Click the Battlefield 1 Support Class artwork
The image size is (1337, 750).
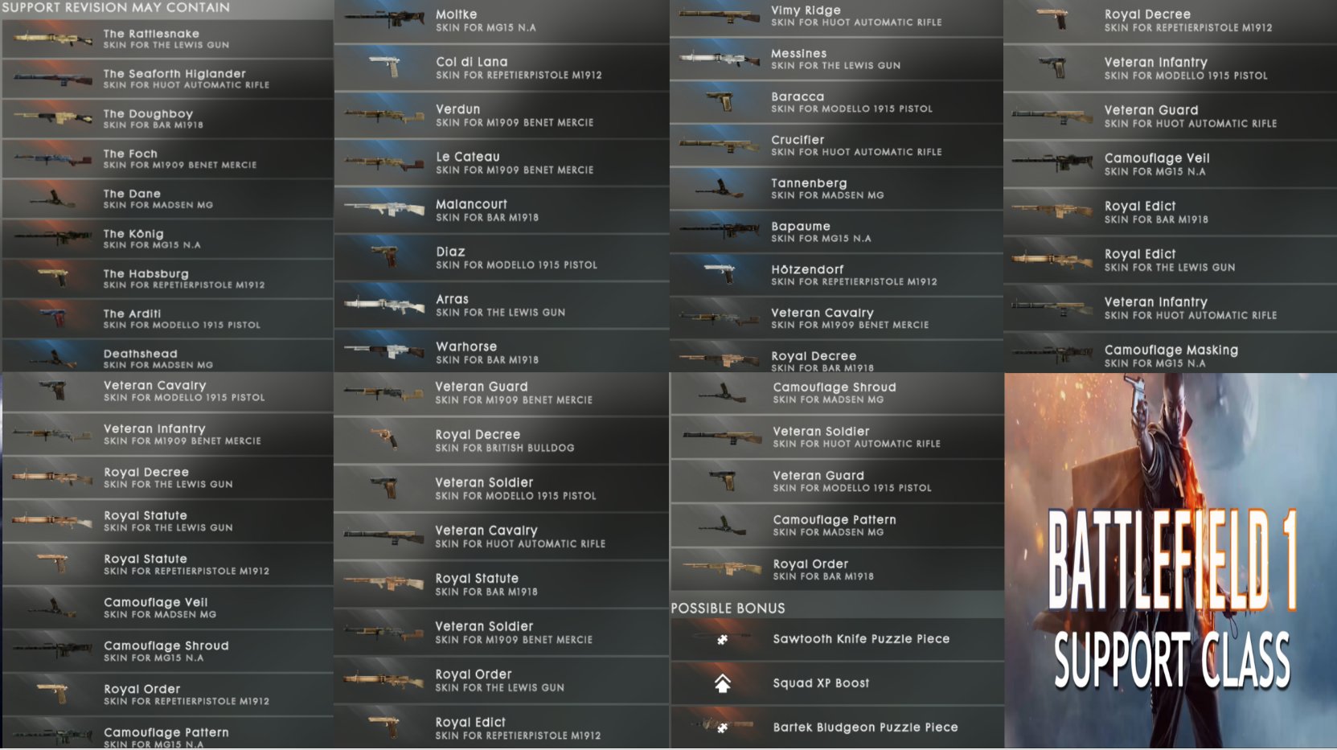click(1171, 561)
